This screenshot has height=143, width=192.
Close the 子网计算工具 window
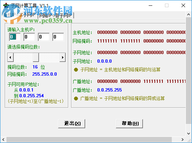[x=183, y=5]
